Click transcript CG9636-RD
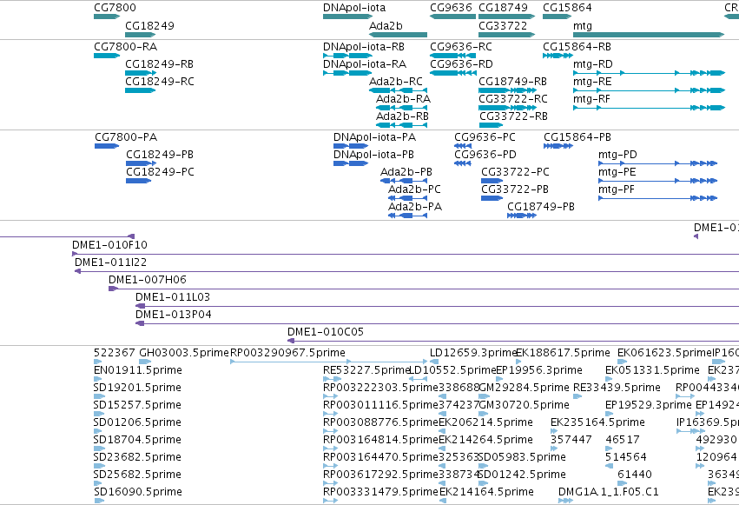Image resolution: width=739 pixels, height=505 pixels. pos(453,73)
